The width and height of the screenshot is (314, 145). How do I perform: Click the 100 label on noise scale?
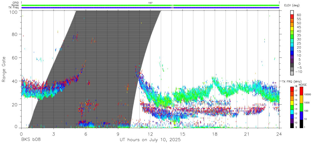[x=306, y=111]
